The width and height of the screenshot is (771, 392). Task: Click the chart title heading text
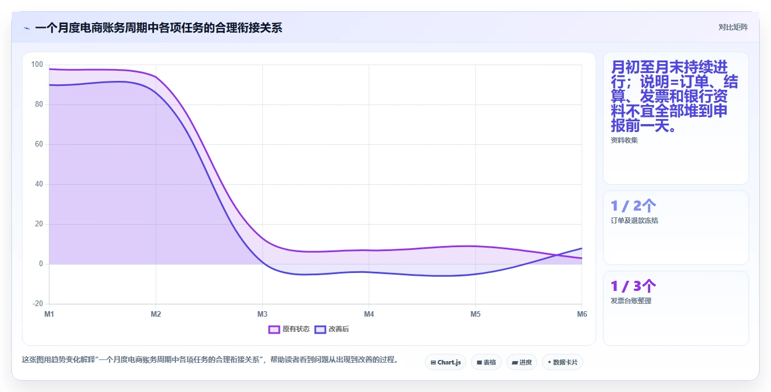(x=158, y=28)
